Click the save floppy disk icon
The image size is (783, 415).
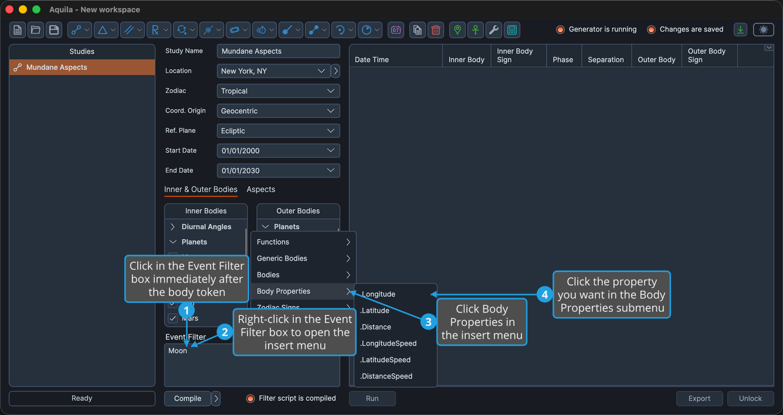coord(54,30)
